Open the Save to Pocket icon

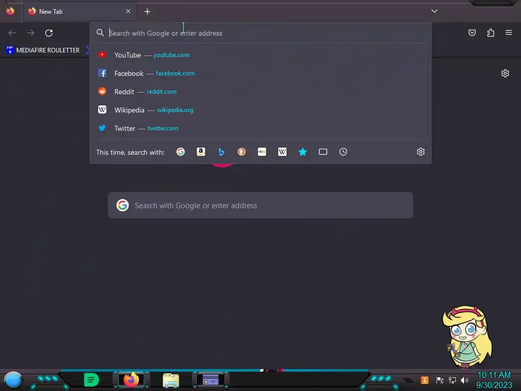point(472,33)
